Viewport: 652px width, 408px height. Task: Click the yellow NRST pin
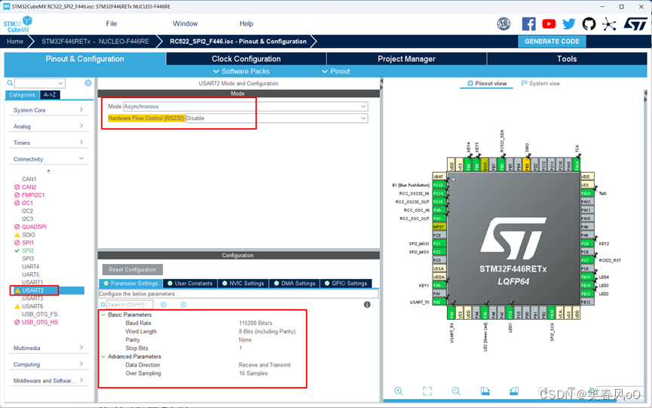[x=439, y=227]
